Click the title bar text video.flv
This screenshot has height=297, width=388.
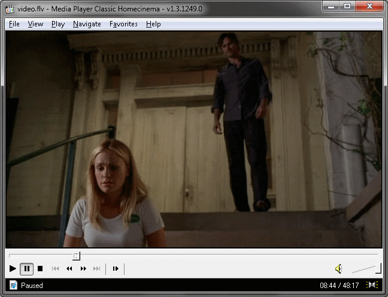[x=31, y=9]
